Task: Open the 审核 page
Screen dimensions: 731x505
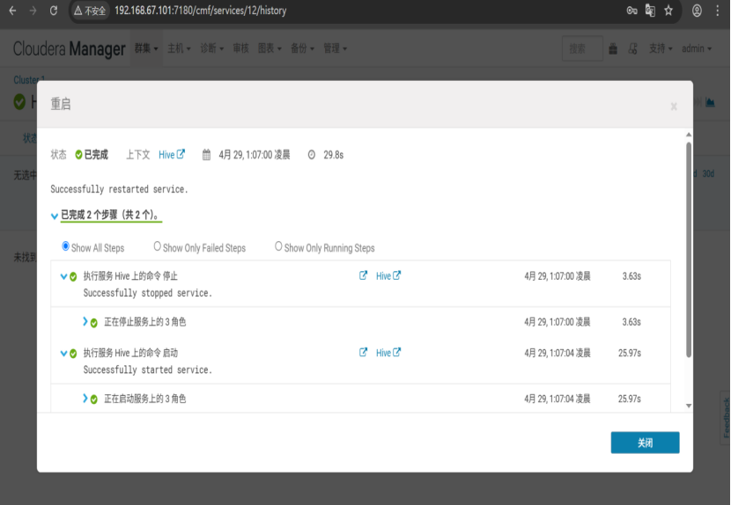Action: 240,48
